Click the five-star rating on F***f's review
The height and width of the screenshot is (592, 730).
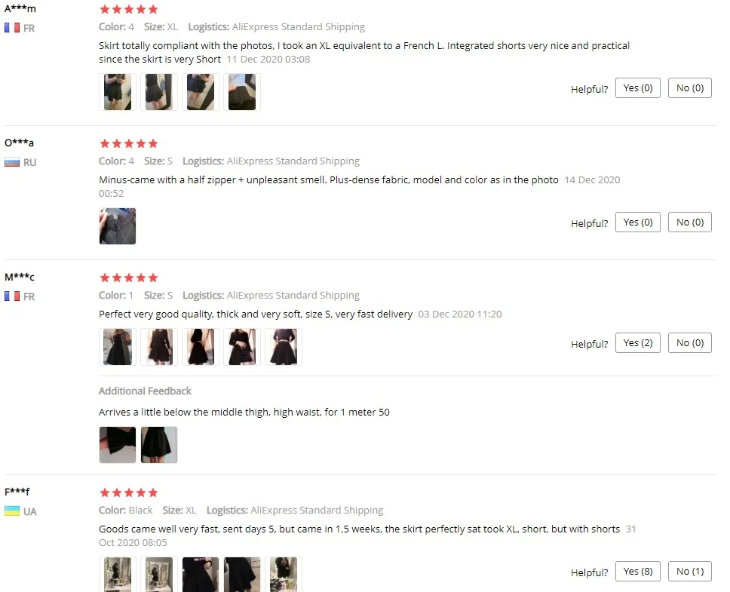click(x=129, y=492)
